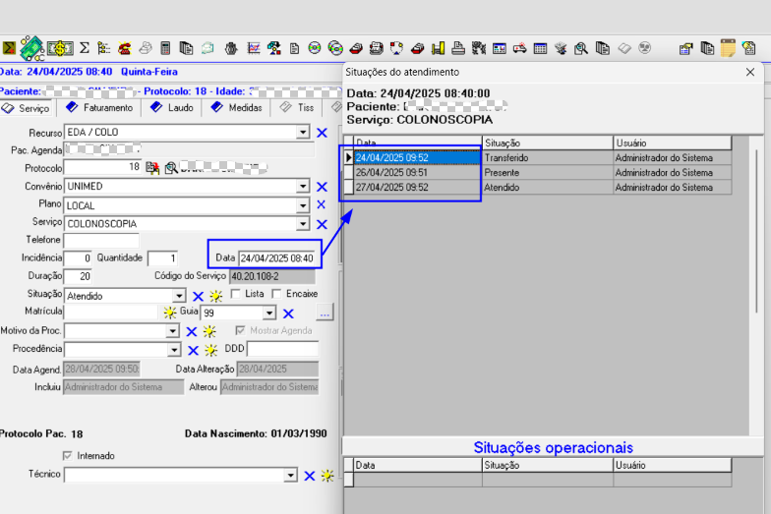The image size is (771, 514).
Task: Switch to the Serviço tab
Action: (x=26, y=108)
